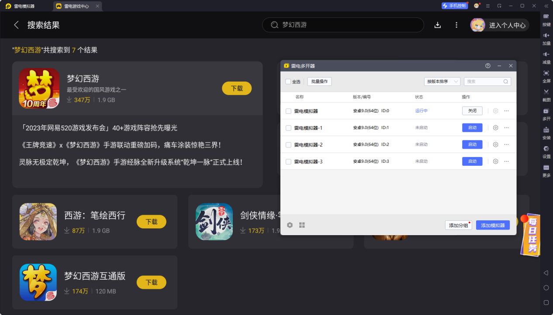
Task: Close the 雷电游戏中心 tab
Action: 97,6
